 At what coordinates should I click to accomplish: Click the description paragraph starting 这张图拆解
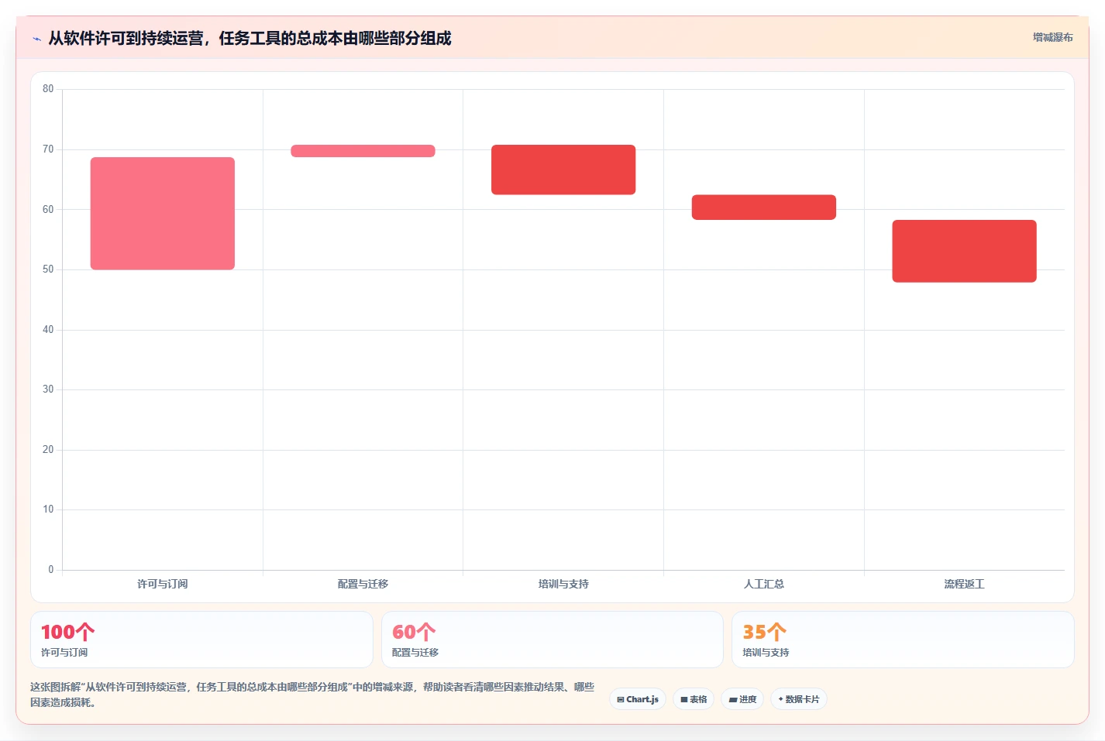click(x=312, y=695)
